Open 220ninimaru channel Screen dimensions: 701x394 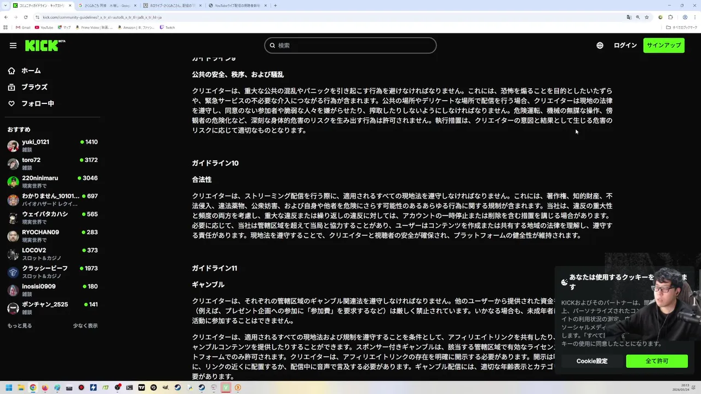coord(53,182)
